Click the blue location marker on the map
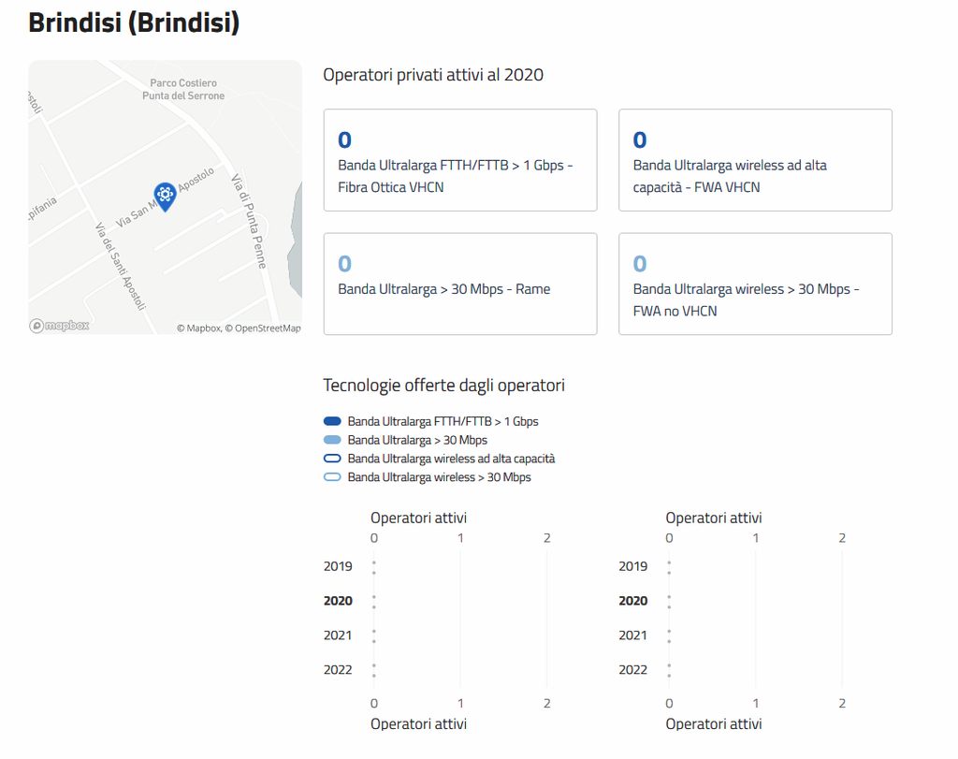The width and height of the screenshot is (958, 759). click(165, 195)
